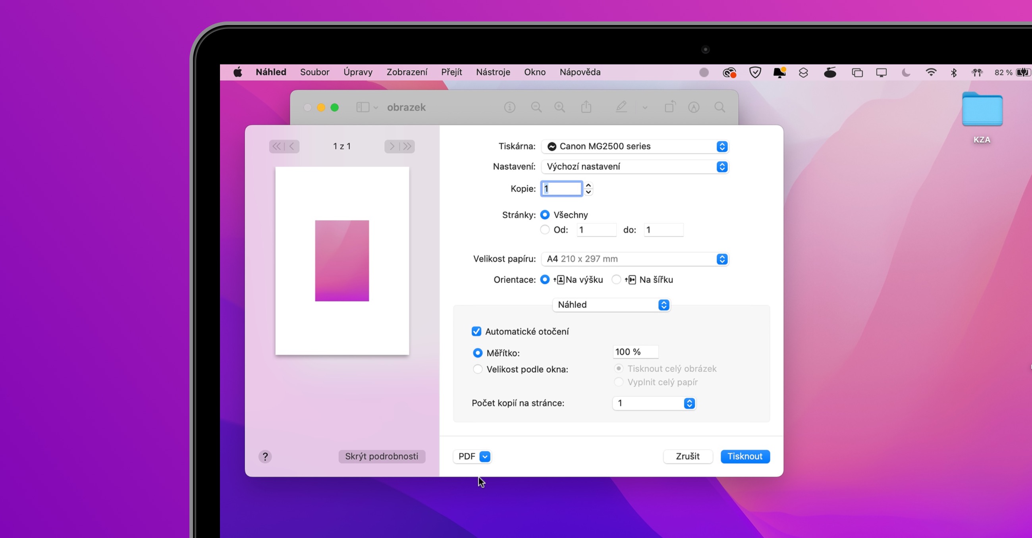
Task: Open the Wi-Fi menu bar icon
Action: (x=932, y=72)
